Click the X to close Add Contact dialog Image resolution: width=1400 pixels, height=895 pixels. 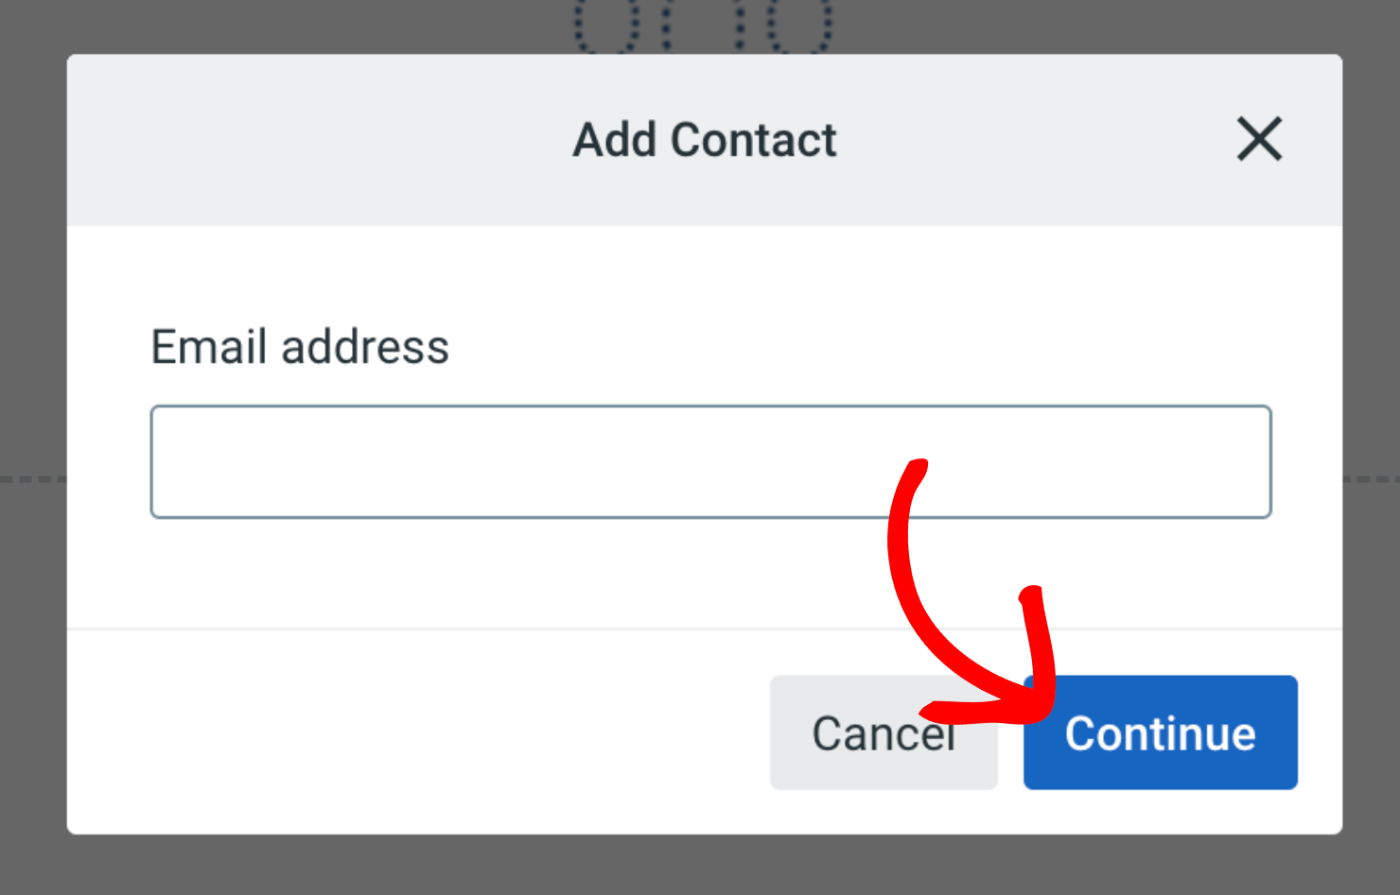[1259, 140]
